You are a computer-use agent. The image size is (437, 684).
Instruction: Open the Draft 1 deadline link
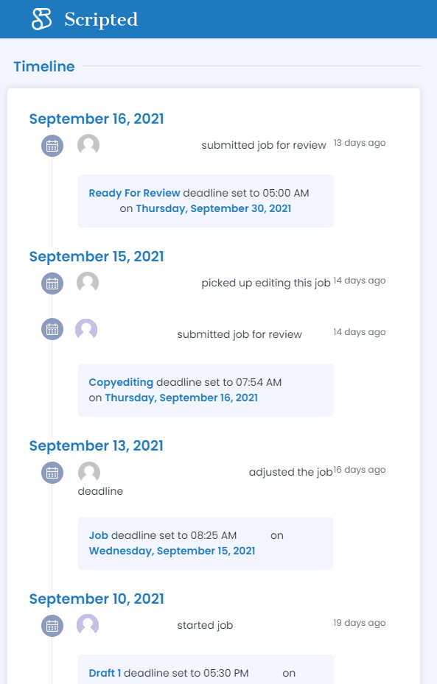[x=105, y=673]
